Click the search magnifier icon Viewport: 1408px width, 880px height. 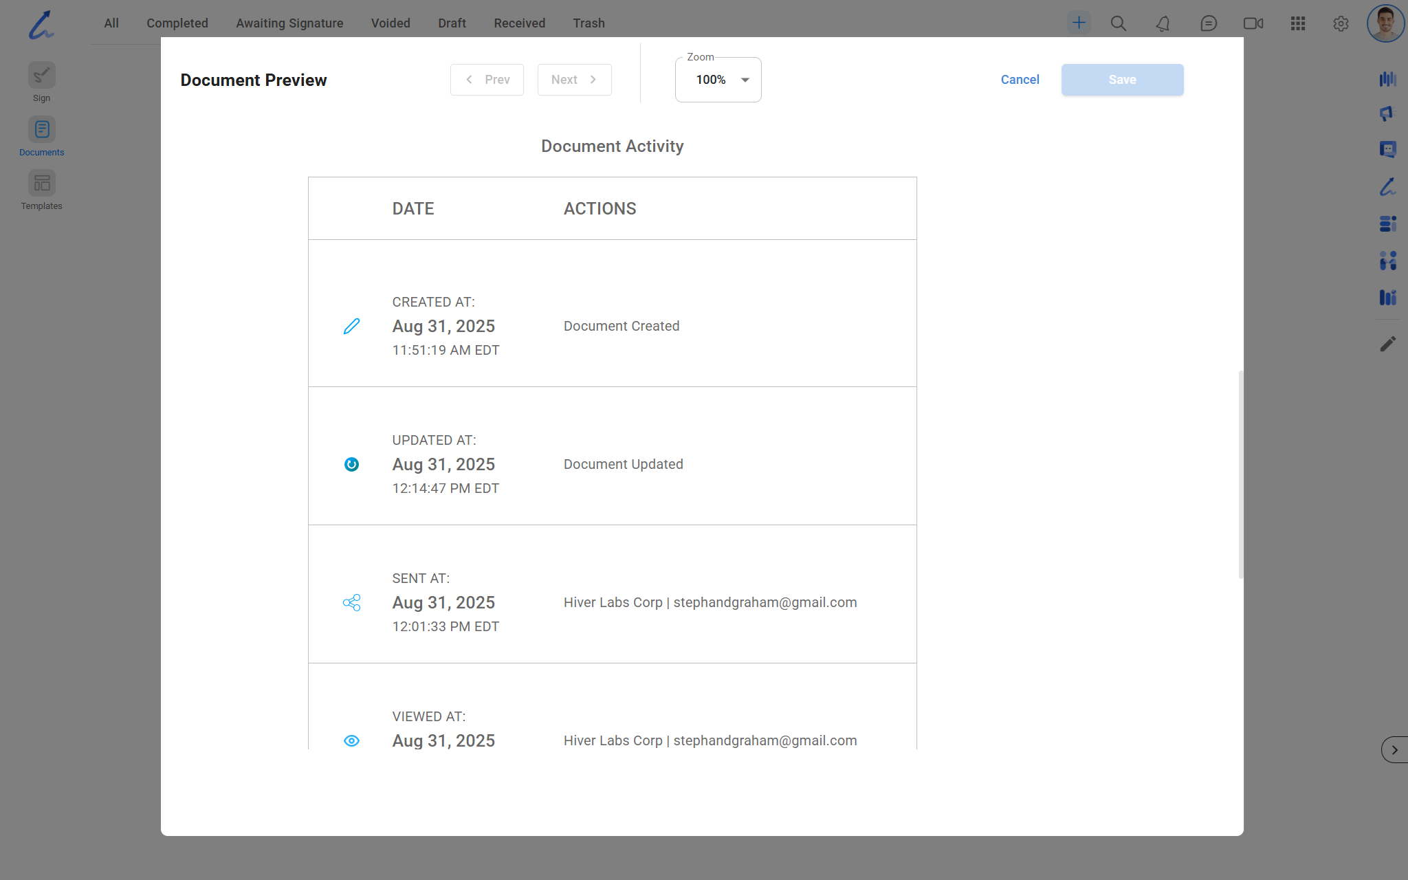pos(1119,23)
